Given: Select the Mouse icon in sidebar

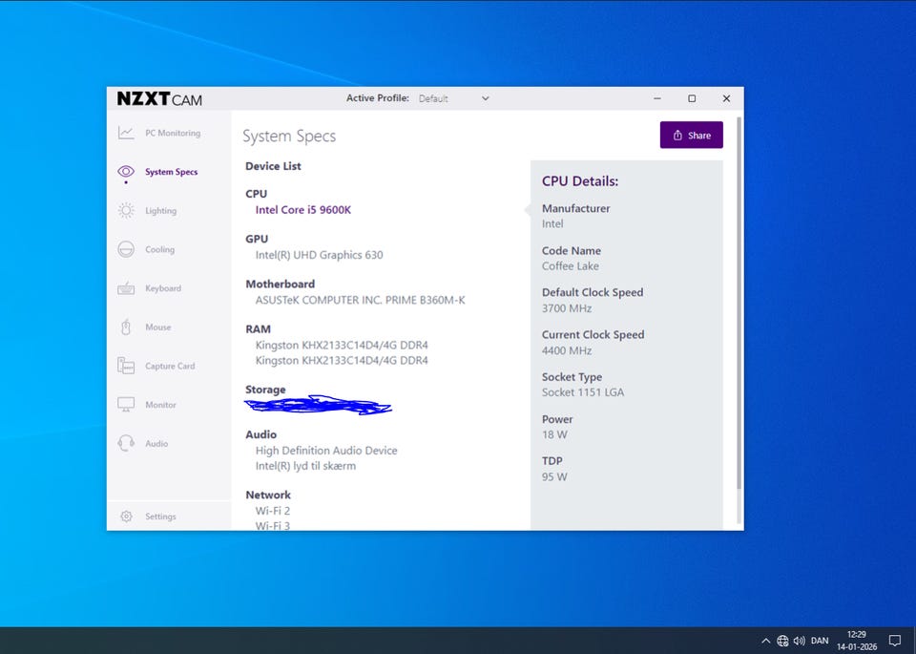Looking at the screenshot, I should click(x=126, y=327).
